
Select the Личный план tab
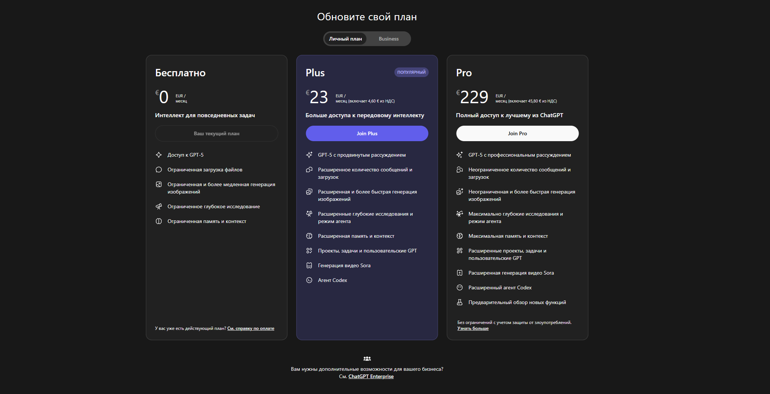[345, 39]
